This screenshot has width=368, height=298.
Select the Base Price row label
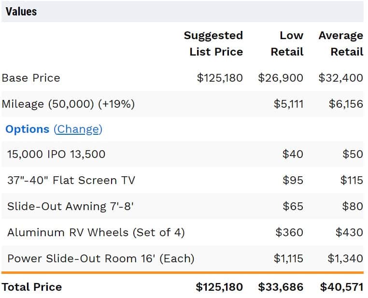click(31, 78)
